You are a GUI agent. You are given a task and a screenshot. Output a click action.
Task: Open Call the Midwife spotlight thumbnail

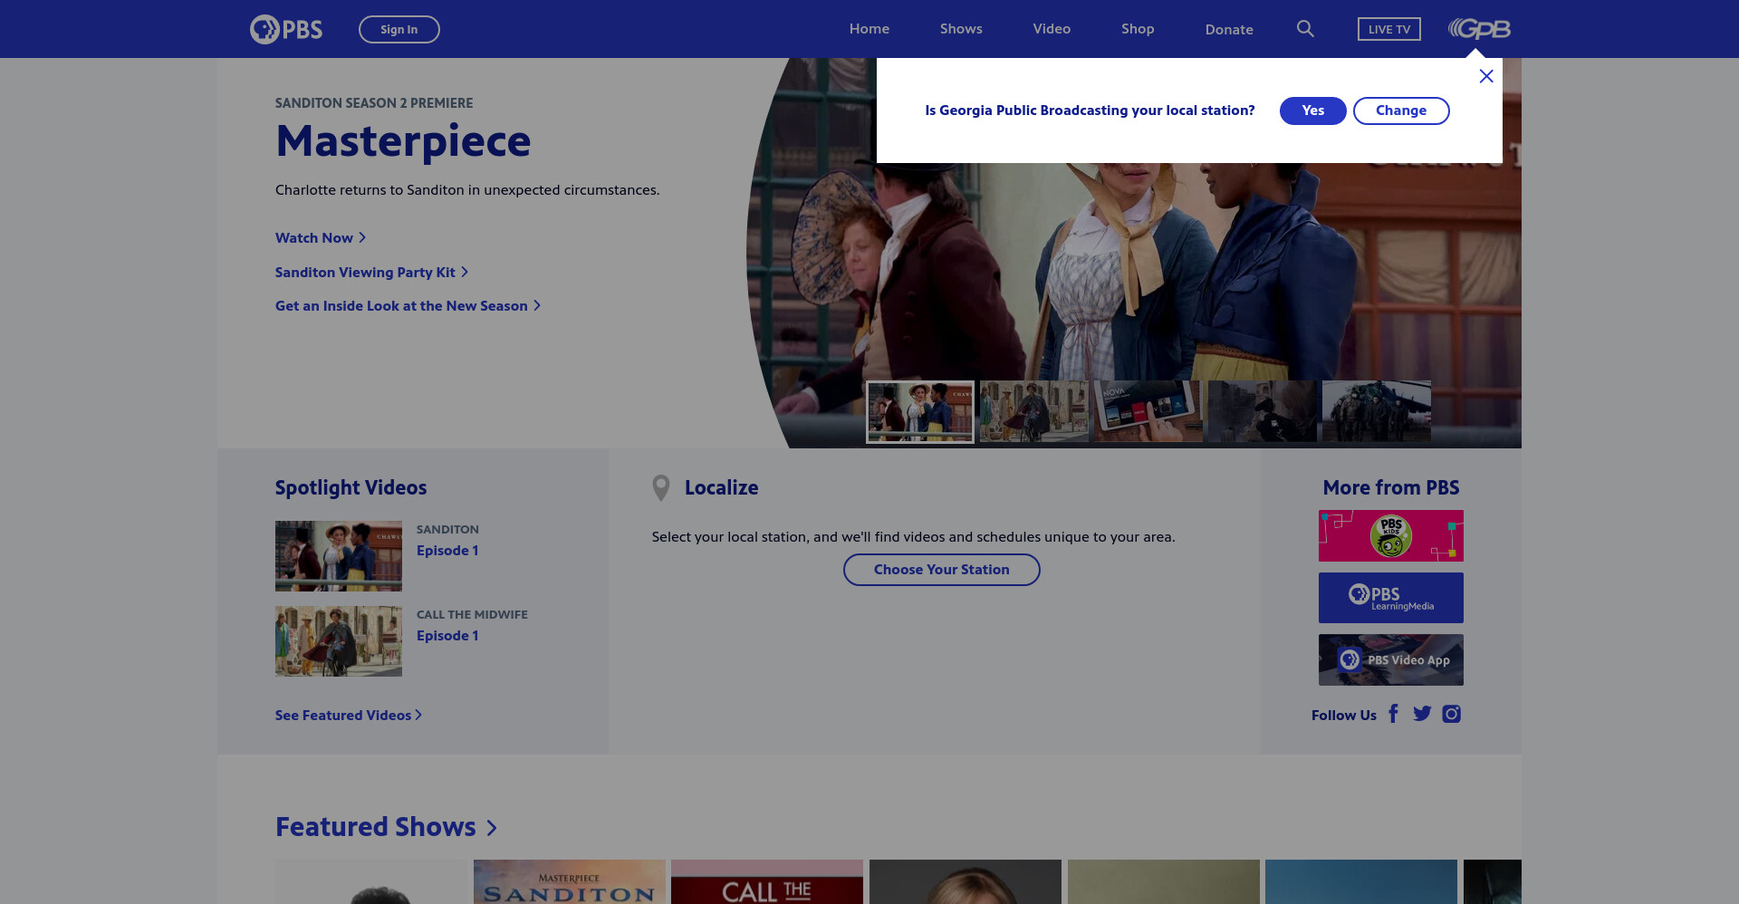coord(339,641)
